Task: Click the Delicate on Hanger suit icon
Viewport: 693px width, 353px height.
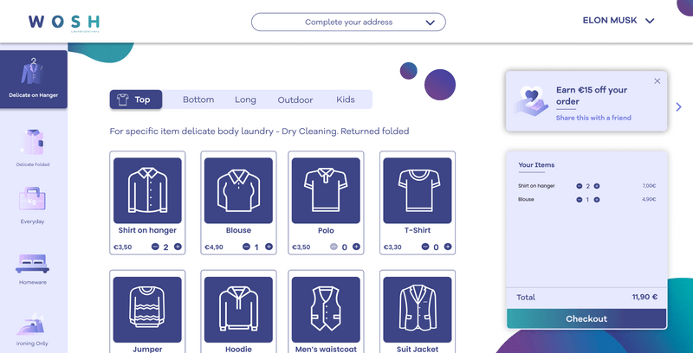Action: (x=32, y=71)
